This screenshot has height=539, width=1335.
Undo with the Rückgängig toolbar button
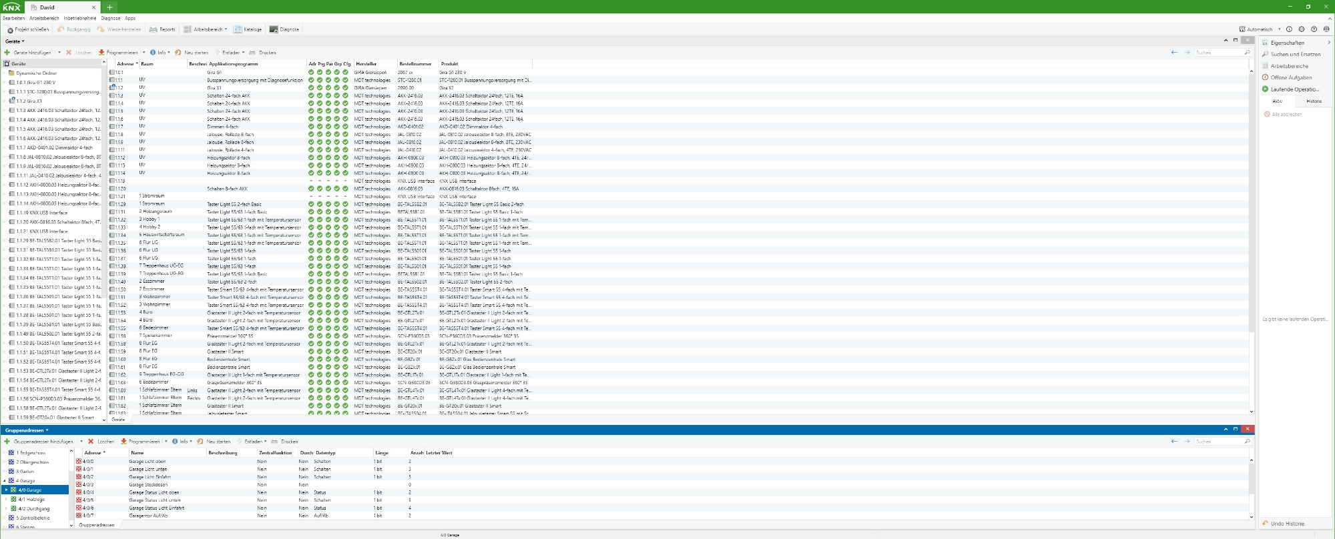73,29
